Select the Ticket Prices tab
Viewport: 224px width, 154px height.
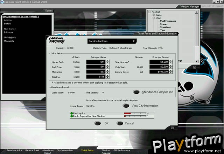[x=87, y=151]
